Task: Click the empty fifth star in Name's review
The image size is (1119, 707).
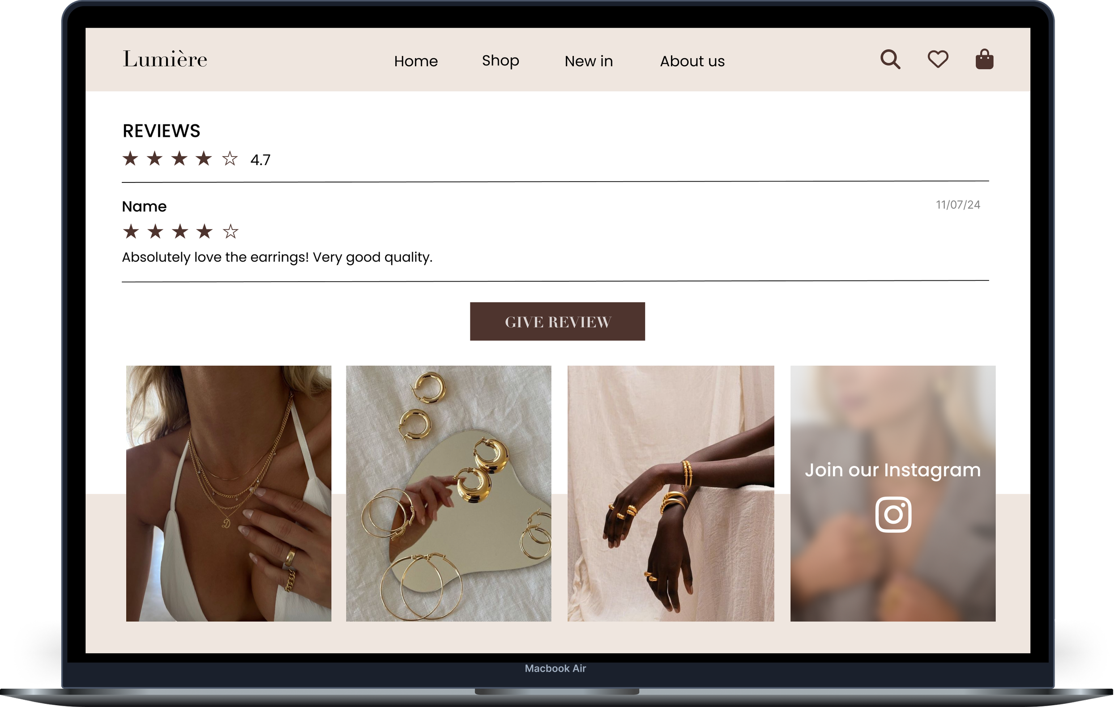Action: click(x=231, y=232)
